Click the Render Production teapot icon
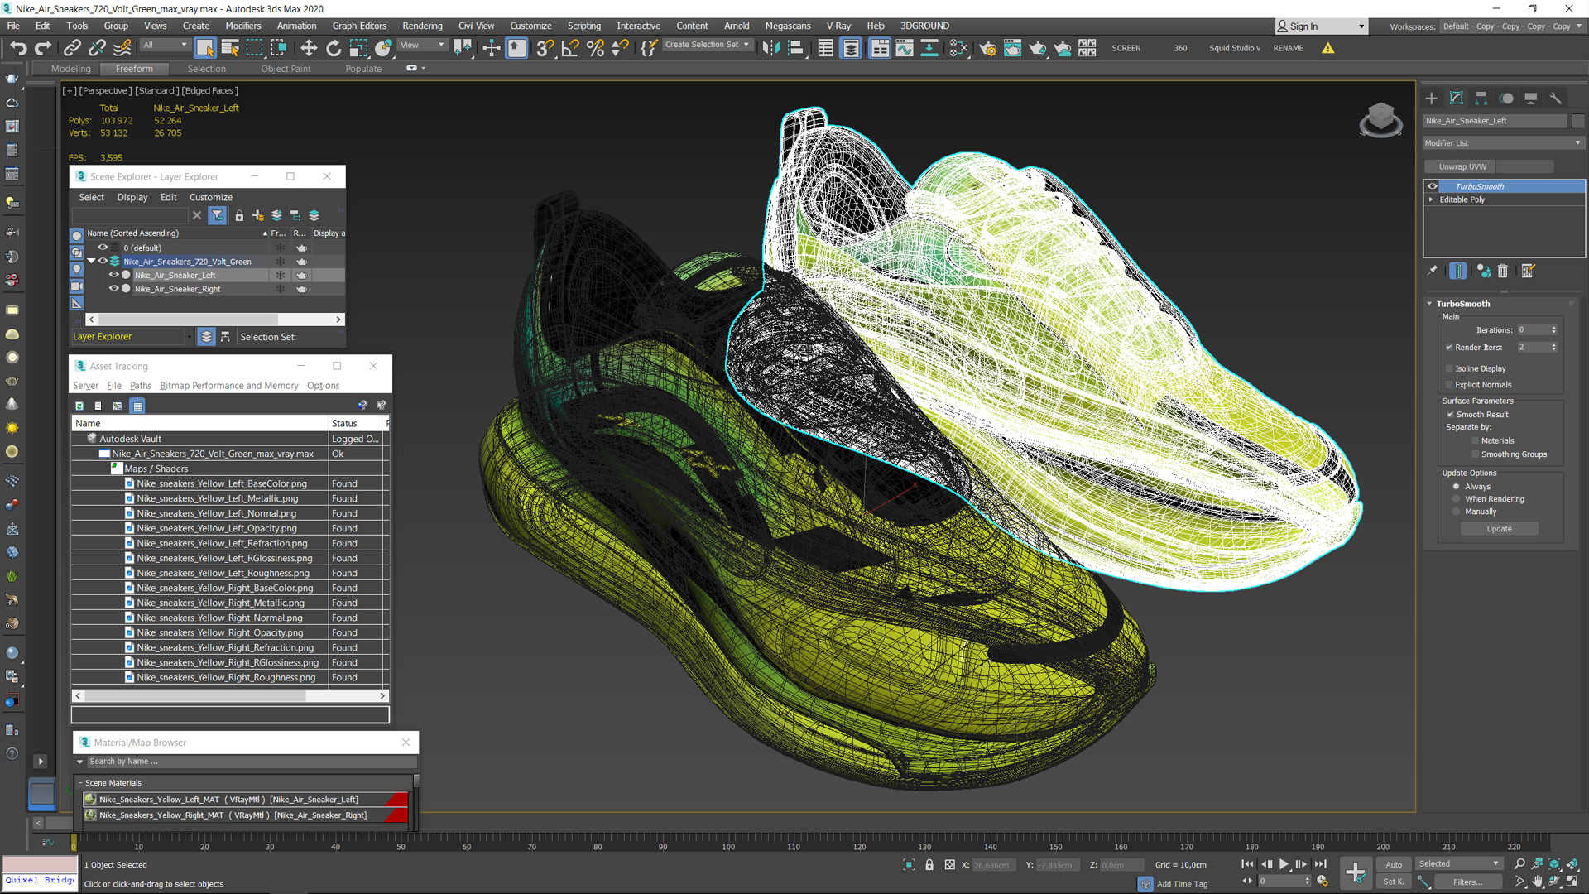 pyautogui.click(x=1037, y=48)
